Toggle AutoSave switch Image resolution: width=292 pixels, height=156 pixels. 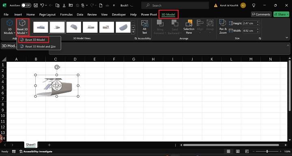coord(26,5)
